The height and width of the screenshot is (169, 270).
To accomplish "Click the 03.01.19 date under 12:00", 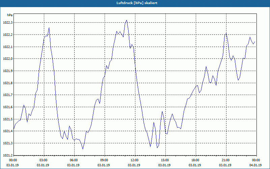I will (x=134, y=165).
